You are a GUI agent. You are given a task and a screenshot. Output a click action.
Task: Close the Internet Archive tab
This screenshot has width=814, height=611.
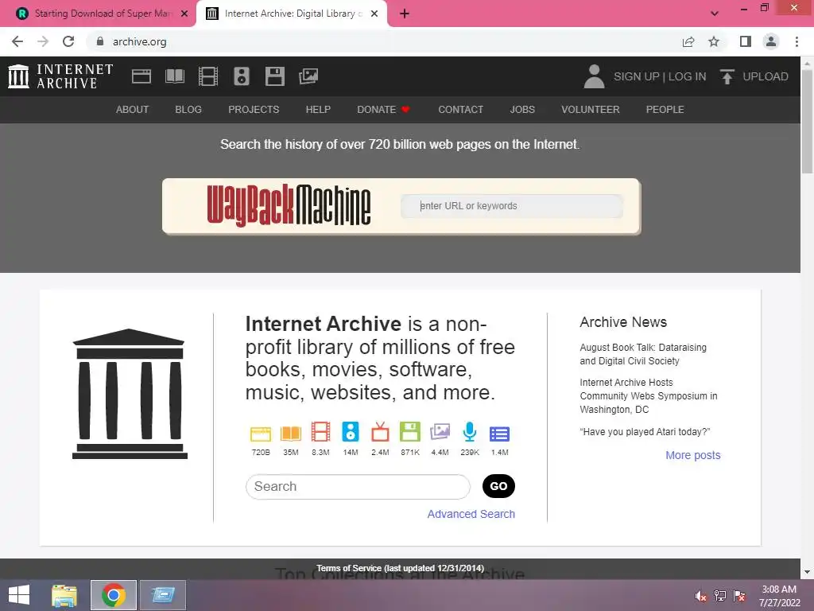click(374, 14)
